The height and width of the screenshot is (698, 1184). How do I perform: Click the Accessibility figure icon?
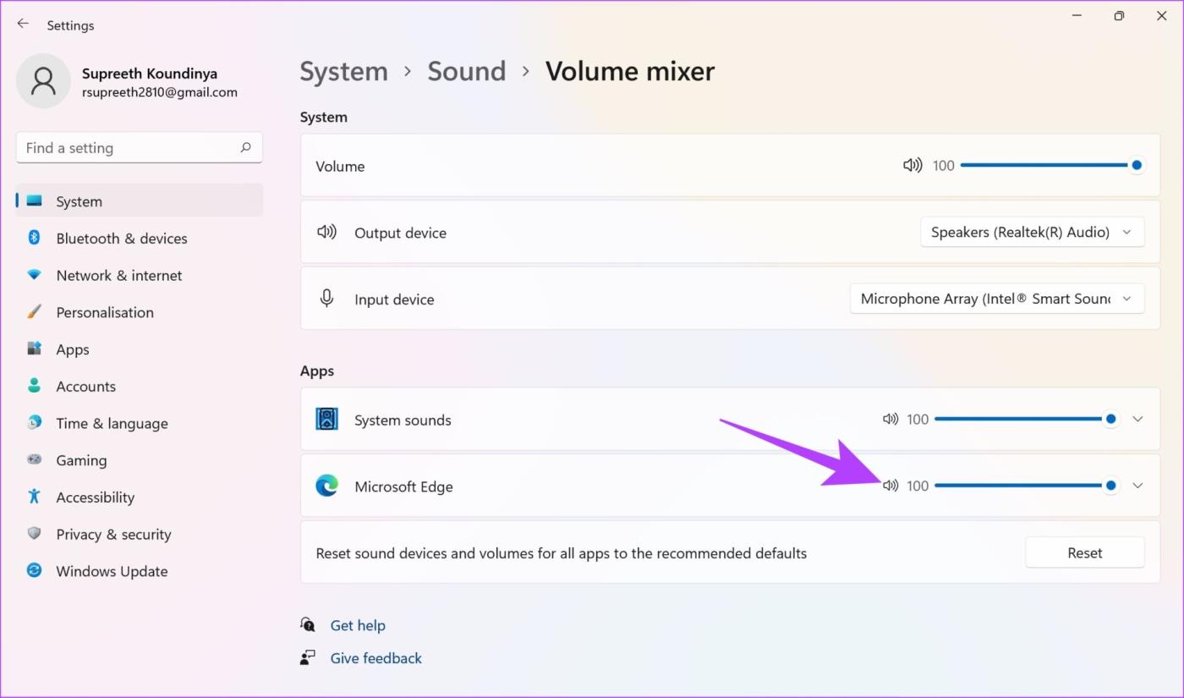(x=34, y=497)
